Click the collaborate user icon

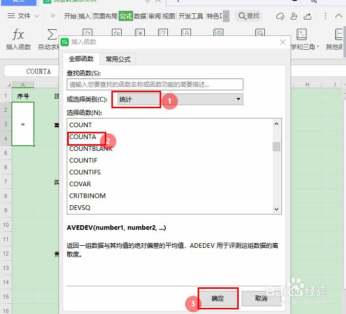point(294,16)
